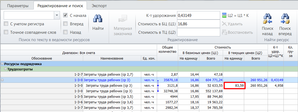
Task: Collapse the Трудозатраты group
Action: pyautogui.click(x=6, y=69)
